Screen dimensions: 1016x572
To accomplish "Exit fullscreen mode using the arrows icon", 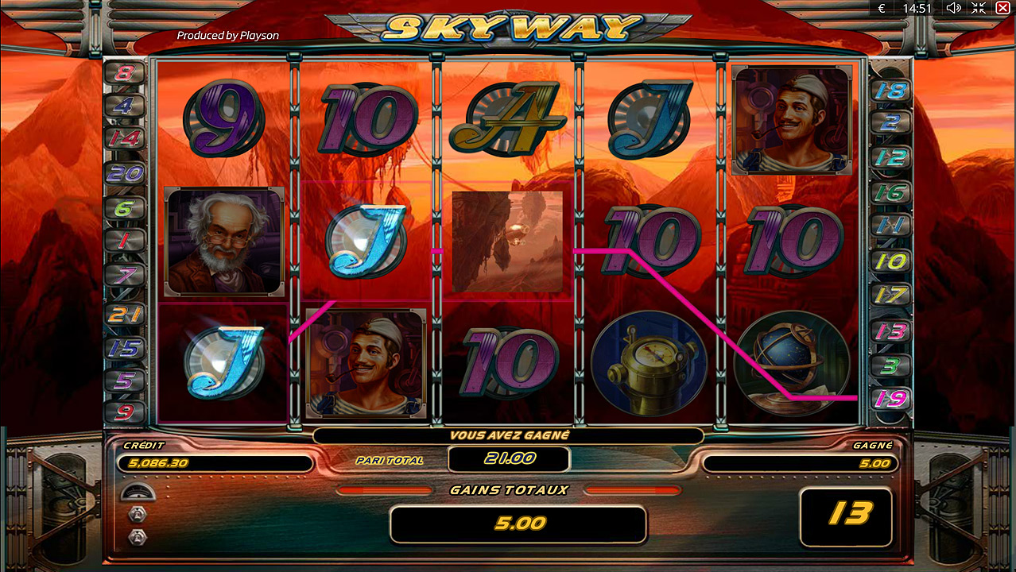I will pos(979,8).
